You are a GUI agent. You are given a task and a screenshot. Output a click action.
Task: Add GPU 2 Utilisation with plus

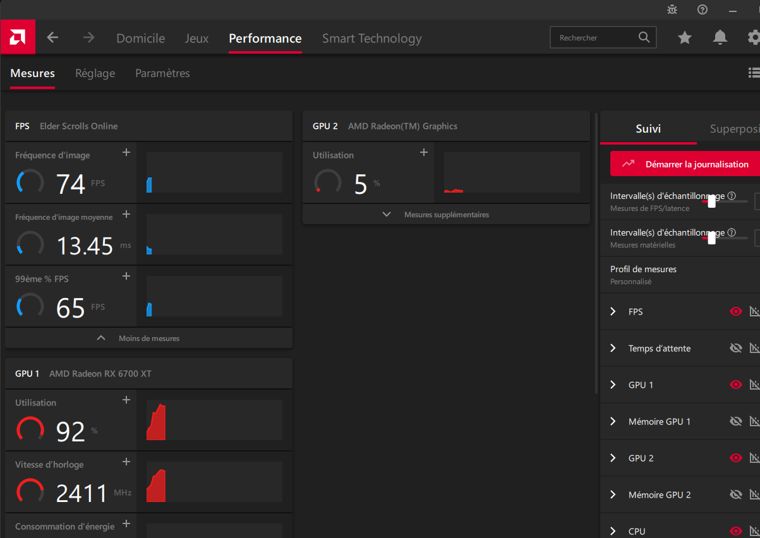[424, 152]
